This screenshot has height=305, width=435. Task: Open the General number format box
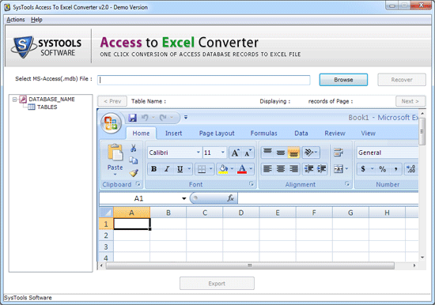click(x=388, y=152)
